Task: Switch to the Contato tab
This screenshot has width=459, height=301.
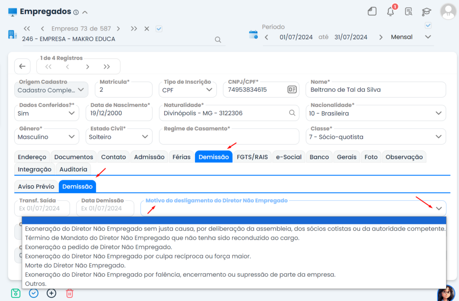Action: point(113,157)
